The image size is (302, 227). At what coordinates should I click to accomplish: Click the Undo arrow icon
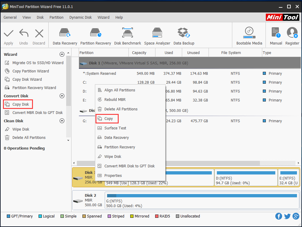24,33
